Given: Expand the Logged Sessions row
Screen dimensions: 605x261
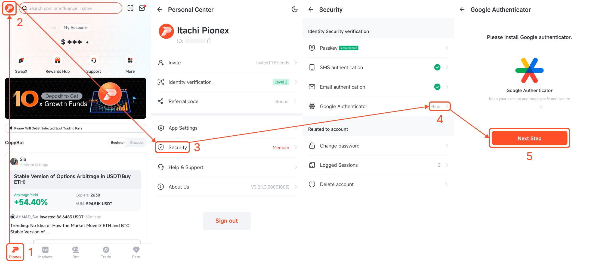Looking at the screenshot, I should 446,165.
